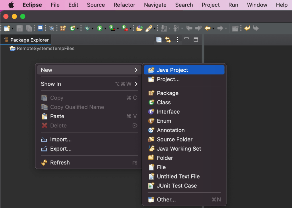
Task: Choose Refresh from the context menu
Action: pos(89,163)
